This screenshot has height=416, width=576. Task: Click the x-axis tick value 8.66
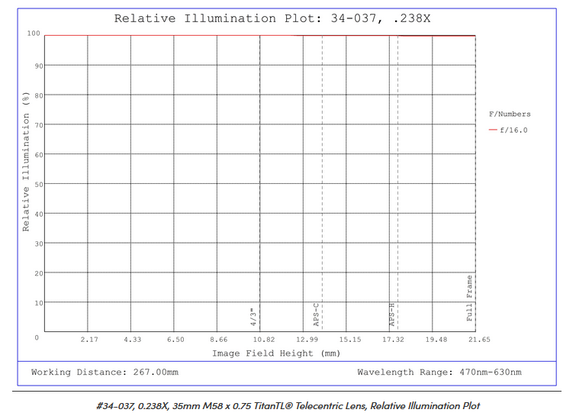[x=218, y=340]
